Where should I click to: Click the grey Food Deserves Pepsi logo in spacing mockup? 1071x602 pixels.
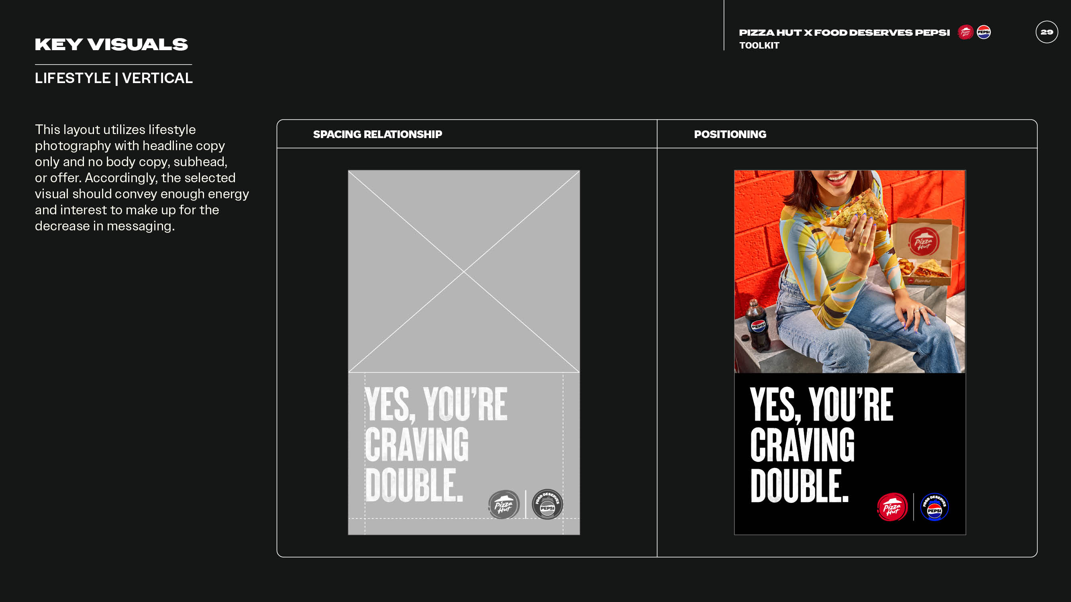pyautogui.click(x=548, y=504)
